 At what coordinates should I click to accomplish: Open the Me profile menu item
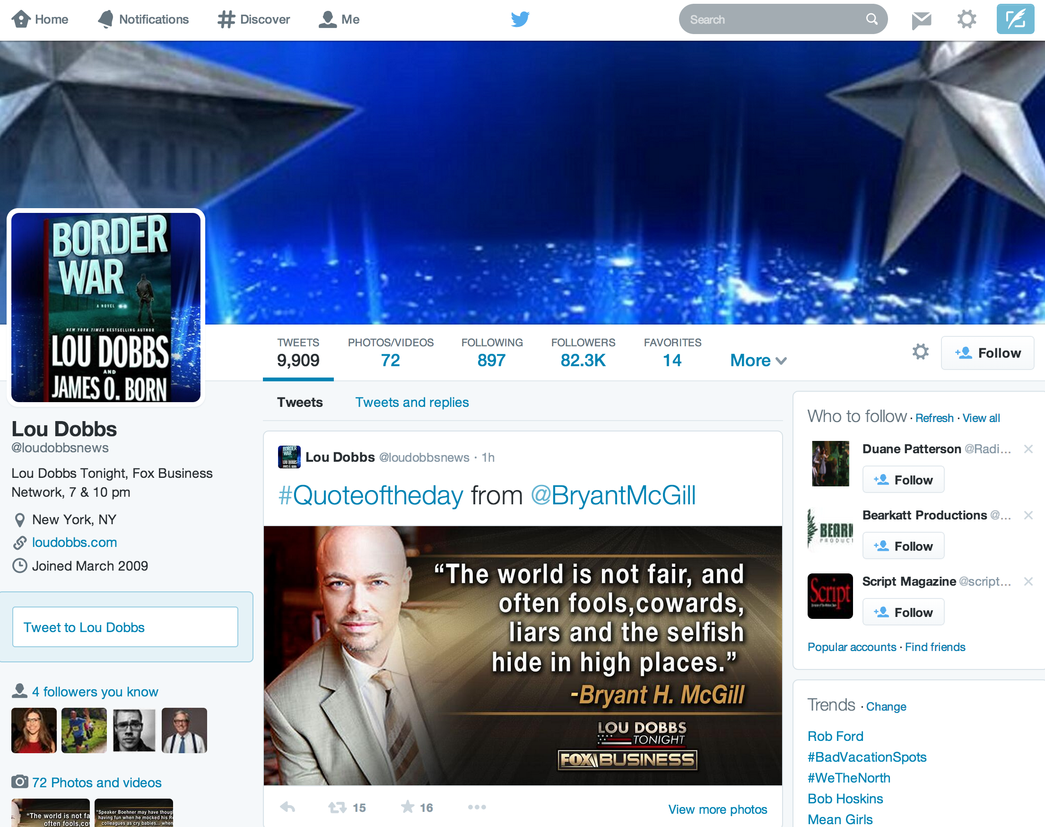point(339,19)
